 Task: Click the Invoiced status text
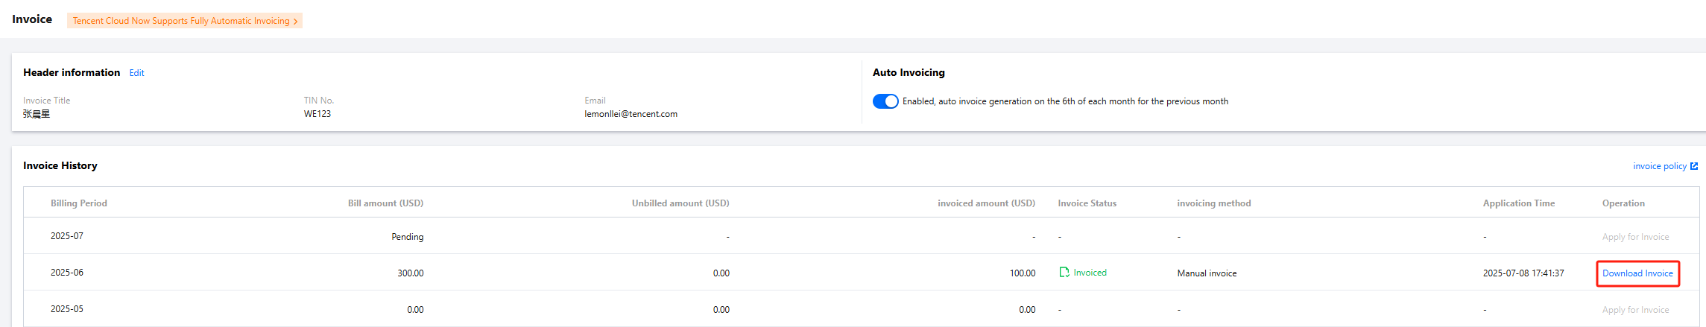(1090, 273)
